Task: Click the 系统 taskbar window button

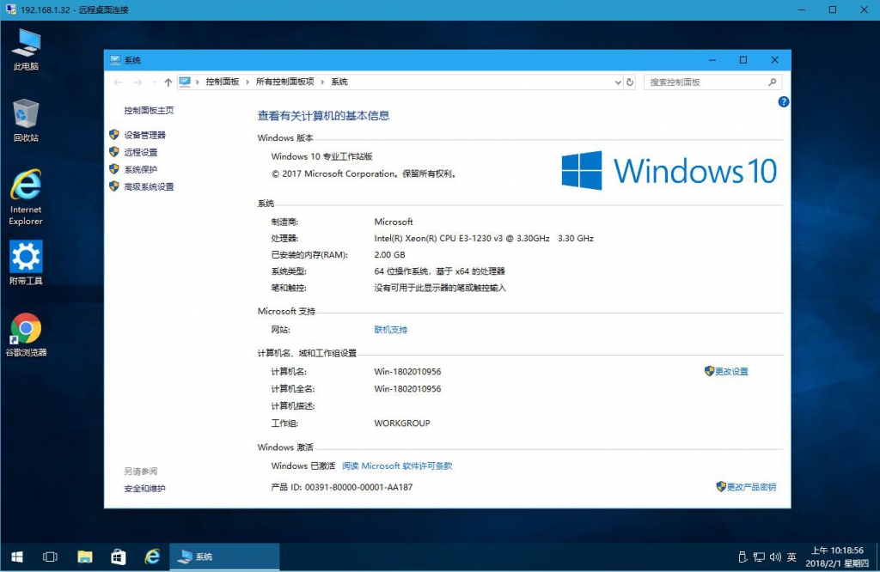Action: point(224,557)
